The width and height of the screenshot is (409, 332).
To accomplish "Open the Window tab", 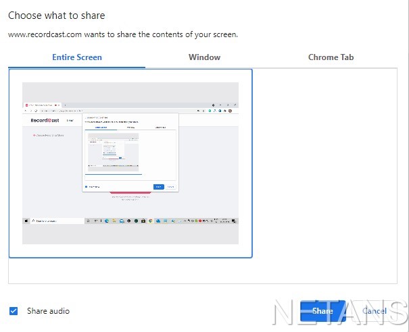I will tap(204, 57).
